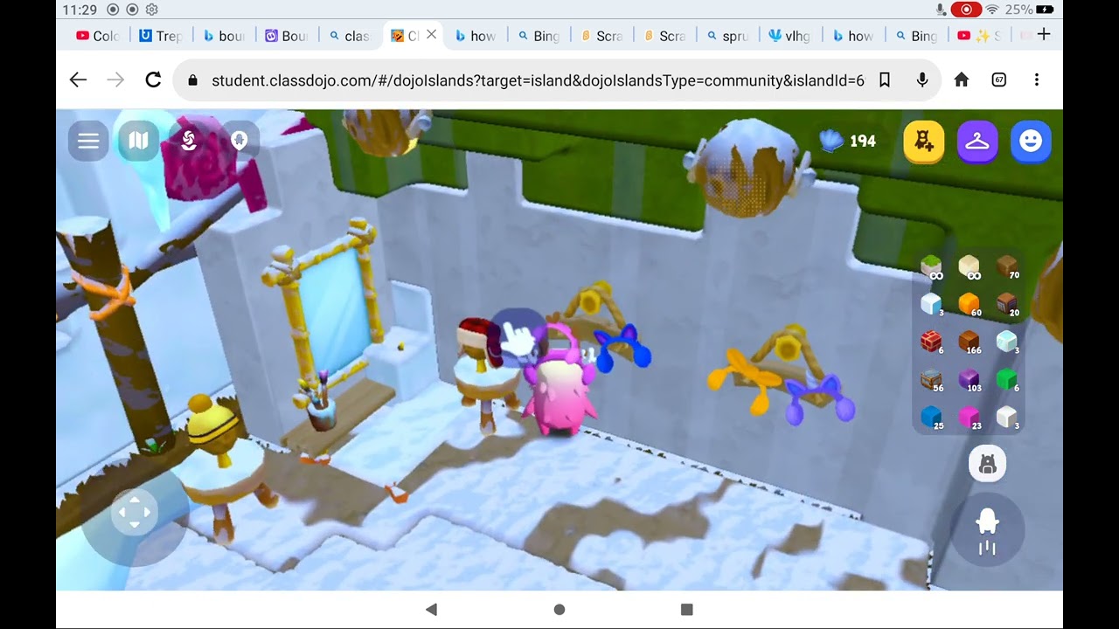Click the address bar URL field
The height and width of the screenshot is (629, 1119).
tap(537, 80)
